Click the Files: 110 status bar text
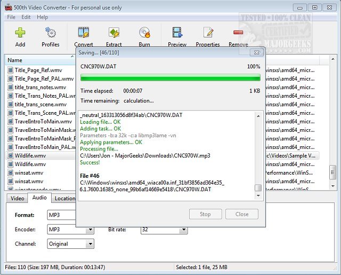Screen dimensions: 341x275 coord(55,267)
